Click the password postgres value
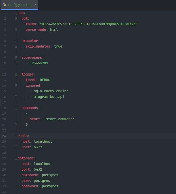Viewport: 176px width, 194px height. click(x=50, y=186)
